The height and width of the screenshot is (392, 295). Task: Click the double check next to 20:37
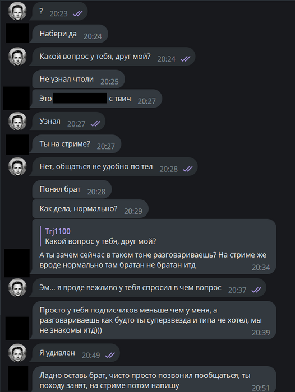coord(256,290)
